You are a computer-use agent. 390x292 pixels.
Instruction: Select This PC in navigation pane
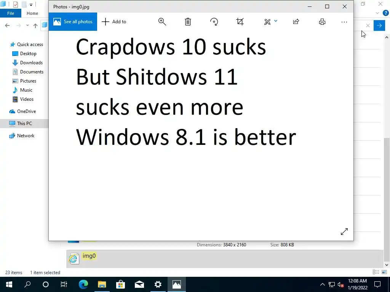(24, 124)
